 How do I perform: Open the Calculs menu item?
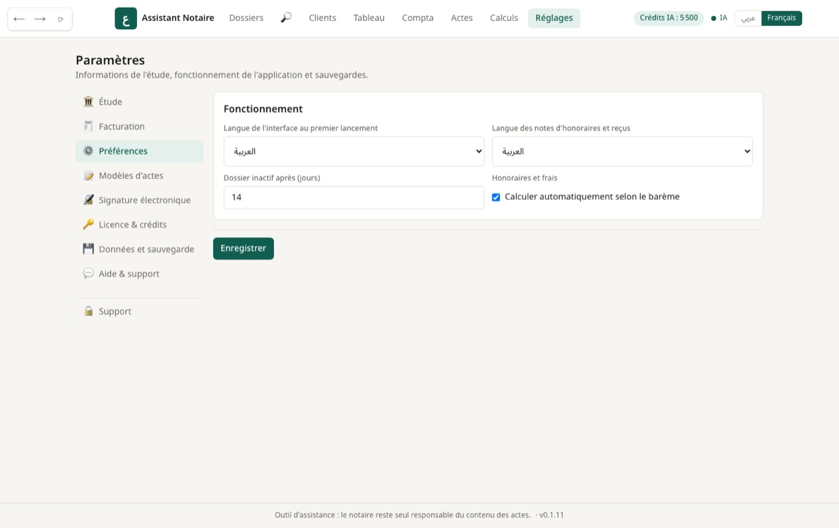click(504, 18)
